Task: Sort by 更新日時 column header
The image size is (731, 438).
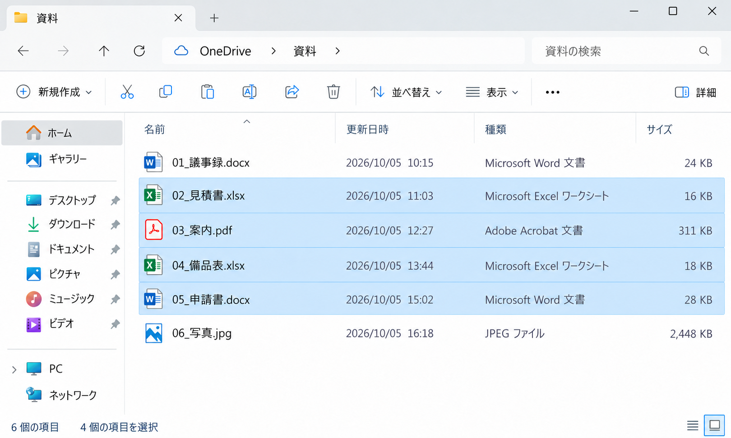Action: point(367,129)
